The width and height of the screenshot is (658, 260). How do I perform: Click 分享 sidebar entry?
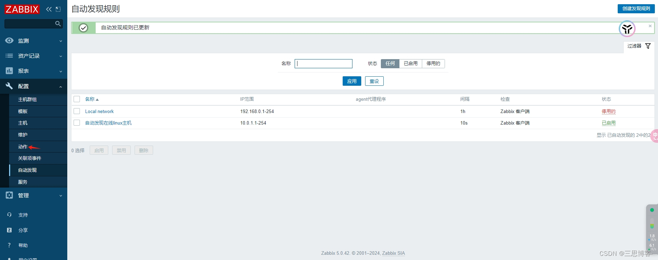(x=23, y=230)
